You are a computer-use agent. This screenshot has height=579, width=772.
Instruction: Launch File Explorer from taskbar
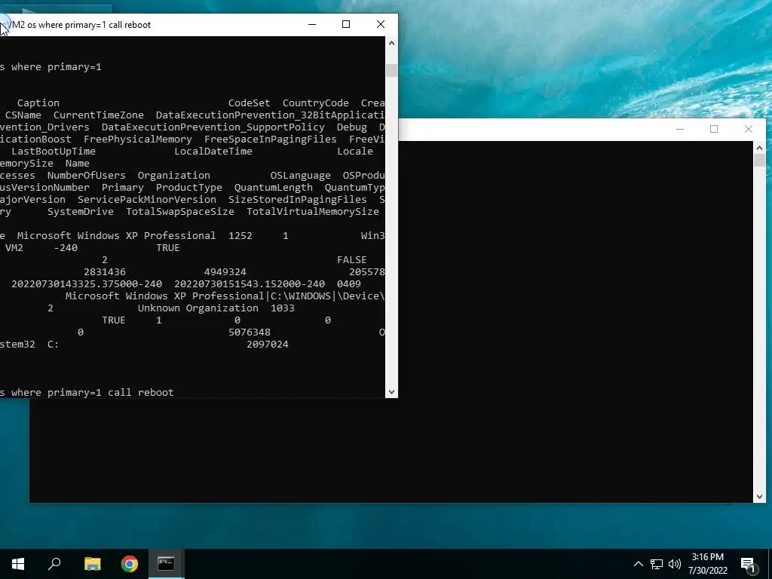92,564
